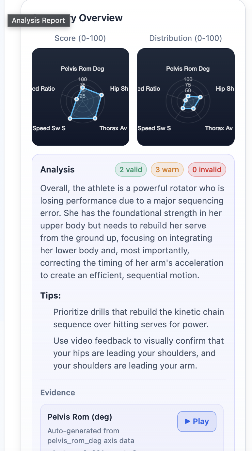Image resolution: width=252 pixels, height=451 pixels.
Task: Click the Pelvis Rom Deg point on Distribution radar
Action: click(188, 96)
